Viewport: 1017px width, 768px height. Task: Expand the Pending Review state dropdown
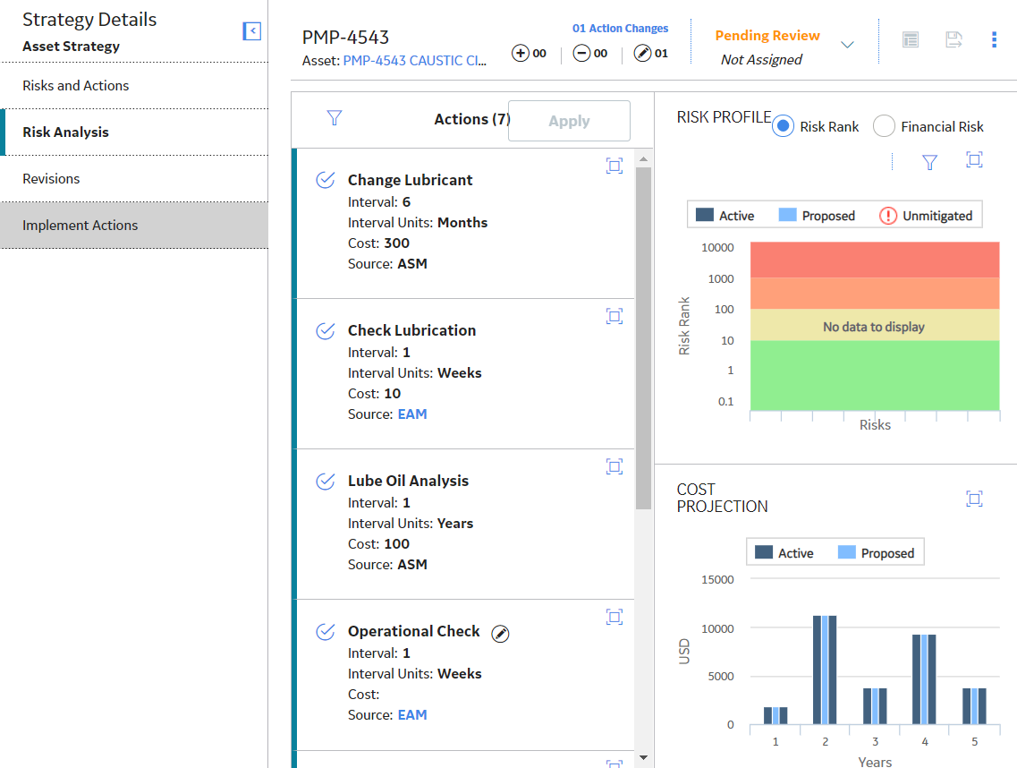pyautogui.click(x=847, y=45)
